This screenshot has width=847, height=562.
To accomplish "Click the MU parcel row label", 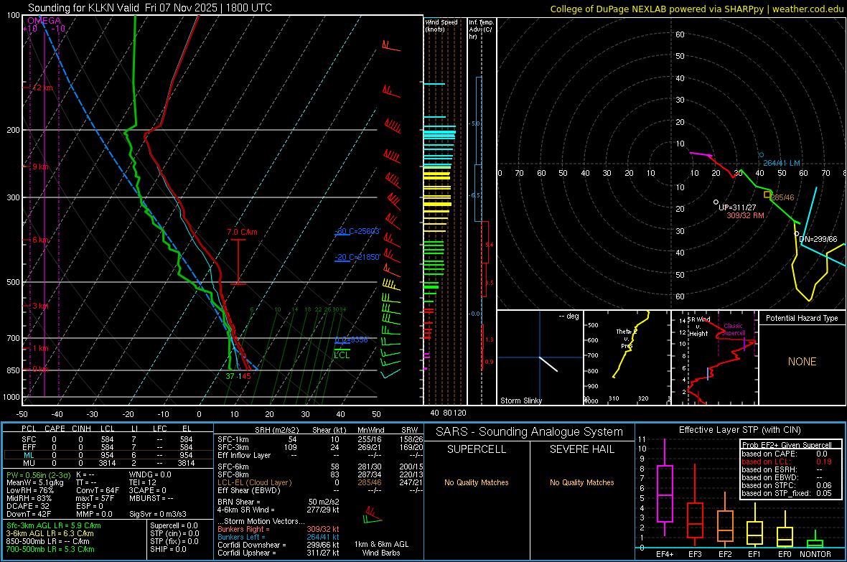I will click(x=29, y=463).
